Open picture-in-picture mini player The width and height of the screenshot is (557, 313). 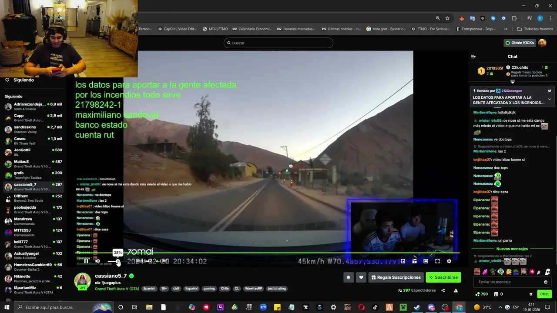[403, 261]
